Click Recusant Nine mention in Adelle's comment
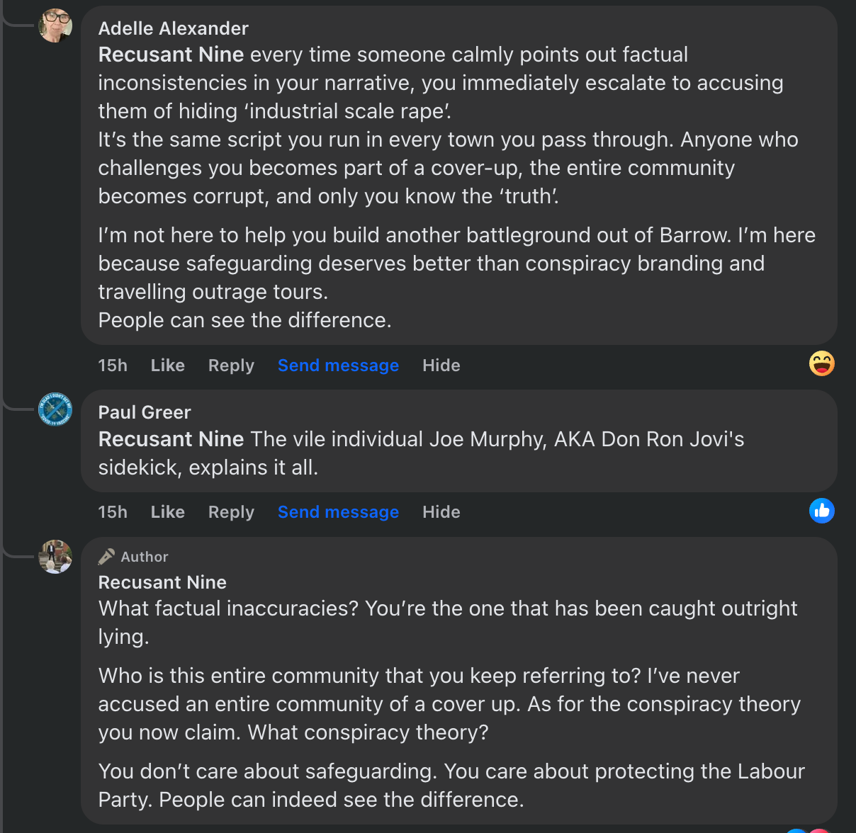 click(x=171, y=55)
